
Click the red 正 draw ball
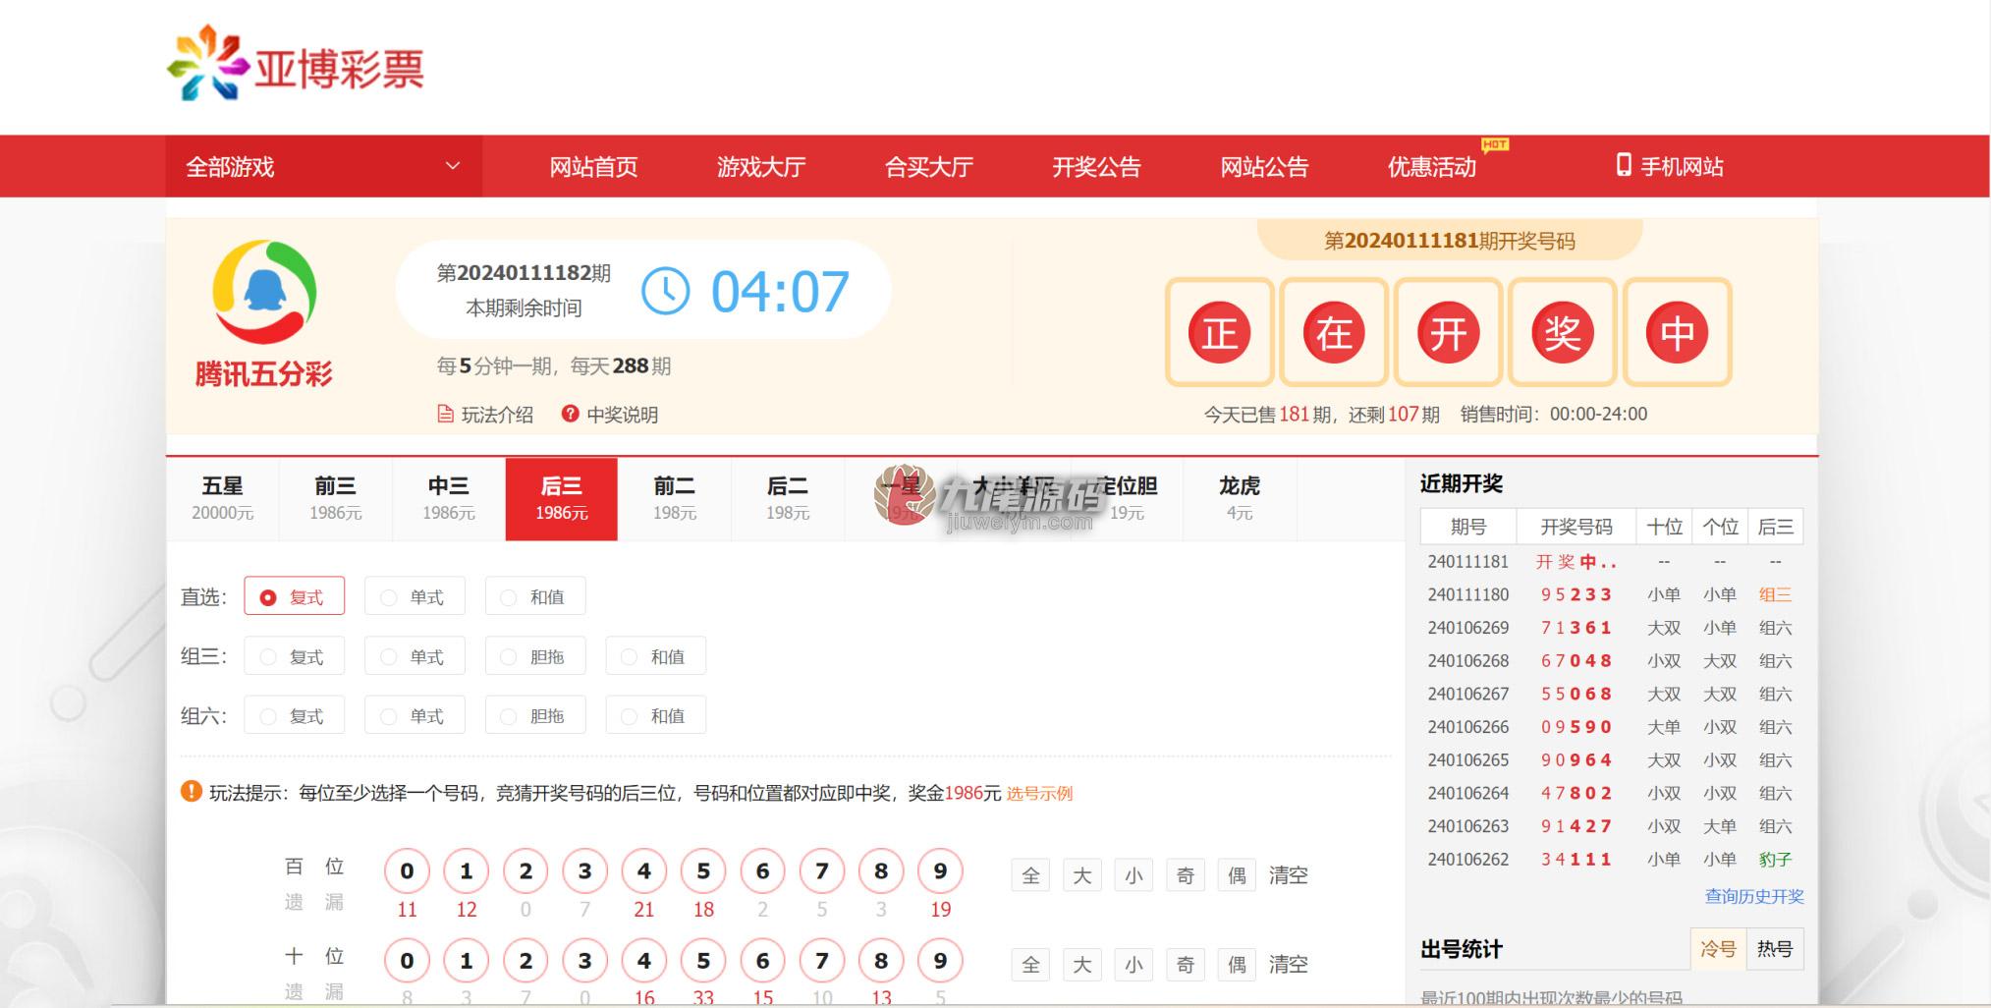pos(1219,332)
